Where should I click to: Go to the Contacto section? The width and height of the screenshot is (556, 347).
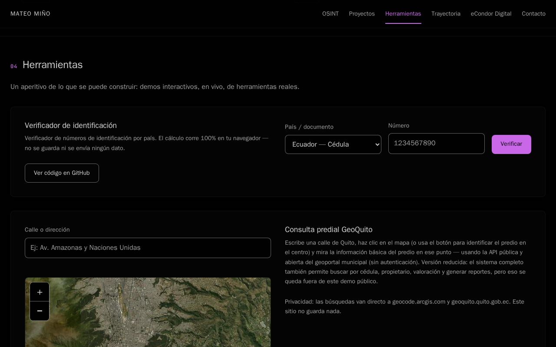pos(533,14)
